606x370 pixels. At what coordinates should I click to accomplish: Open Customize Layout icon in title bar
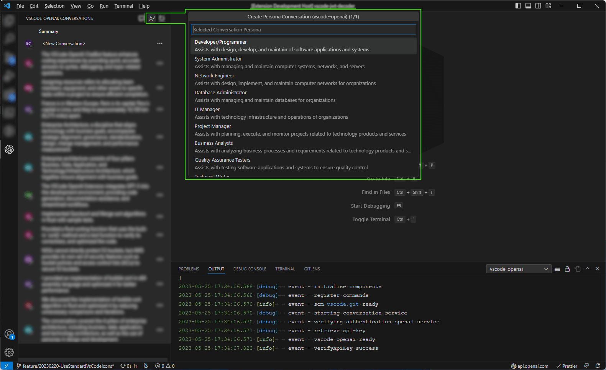548,6
